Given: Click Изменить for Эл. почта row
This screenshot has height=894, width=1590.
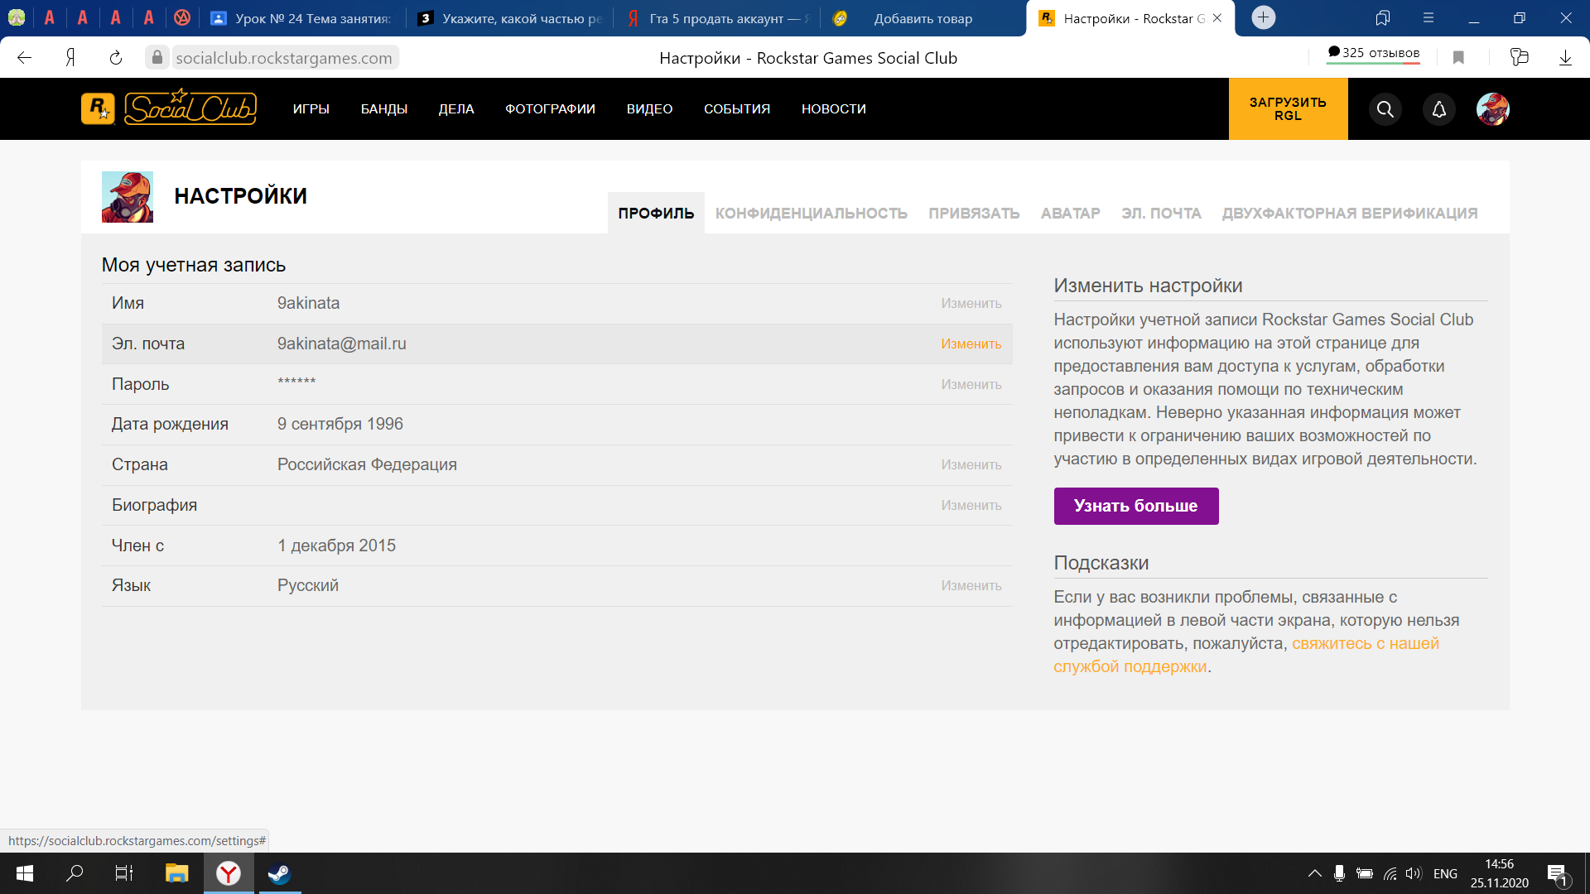Looking at the screenshot, I should [971, 344].
